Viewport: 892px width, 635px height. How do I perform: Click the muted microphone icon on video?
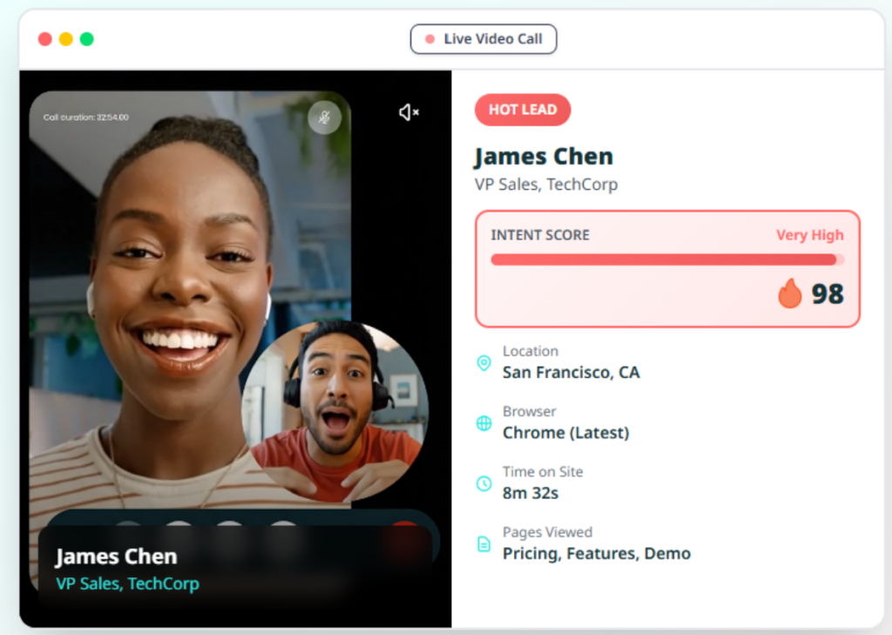point(324,118)
